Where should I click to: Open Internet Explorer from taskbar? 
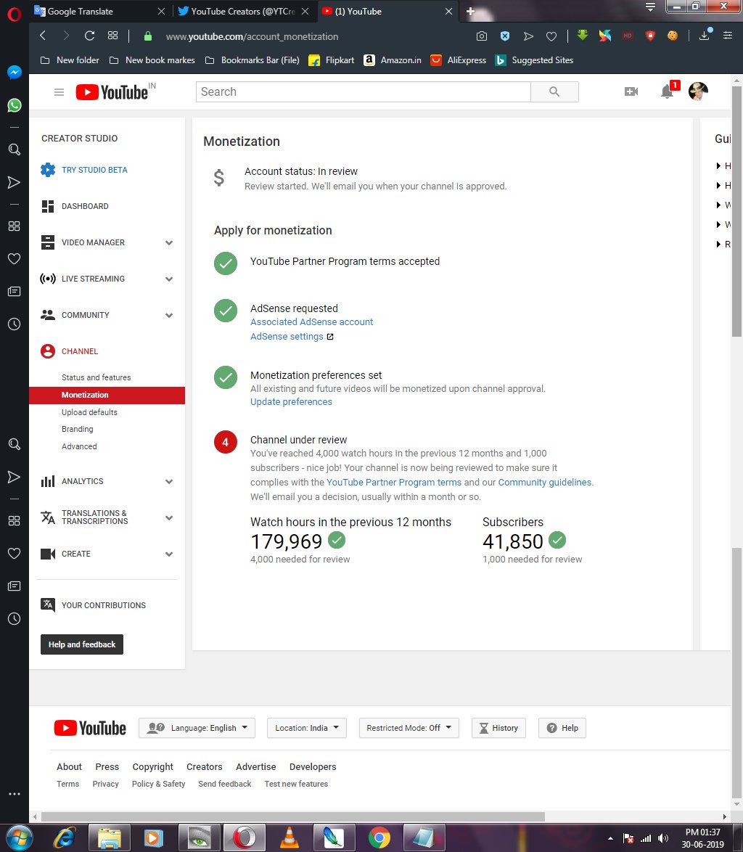tap(64, 838)
